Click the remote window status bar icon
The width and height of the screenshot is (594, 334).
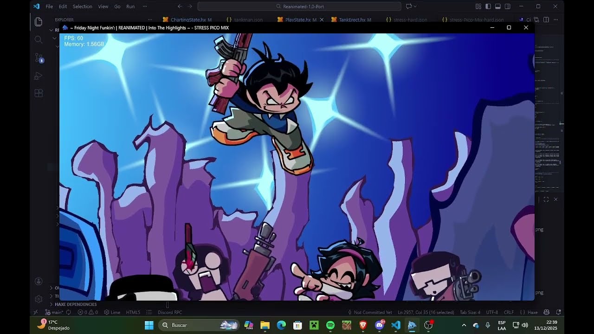pyautogui.click(x=36, y=312)
